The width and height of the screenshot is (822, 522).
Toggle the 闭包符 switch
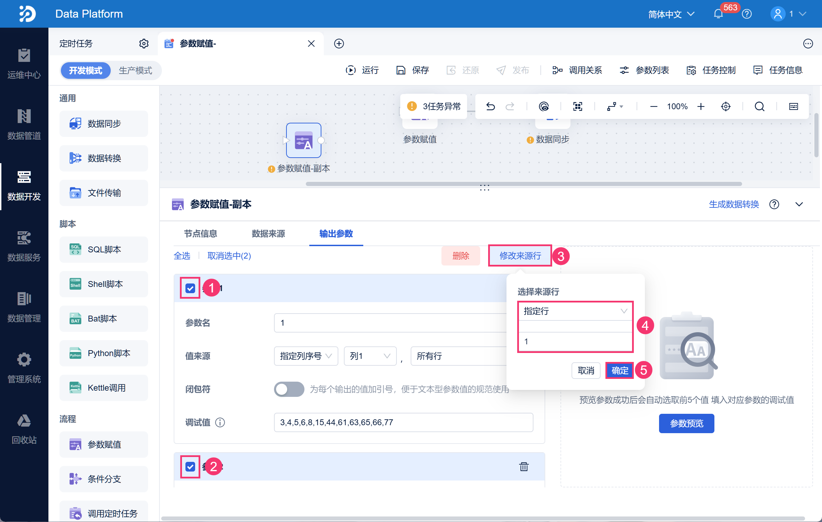[289, 389]
